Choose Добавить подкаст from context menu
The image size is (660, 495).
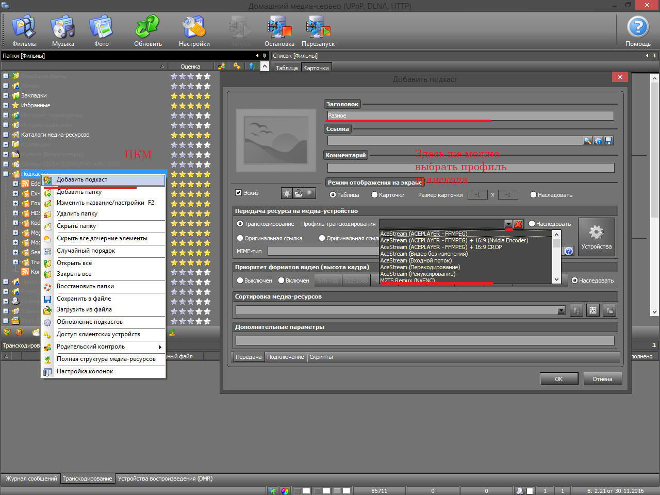82,179
